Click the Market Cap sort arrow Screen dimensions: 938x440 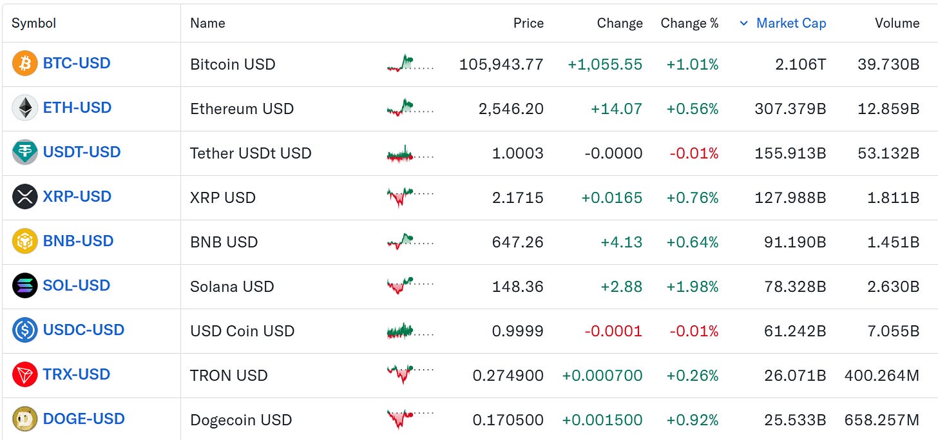(744, 23)
